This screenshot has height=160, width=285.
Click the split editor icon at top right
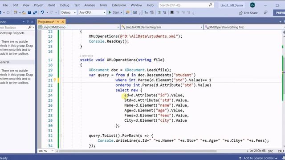[284, 32]
